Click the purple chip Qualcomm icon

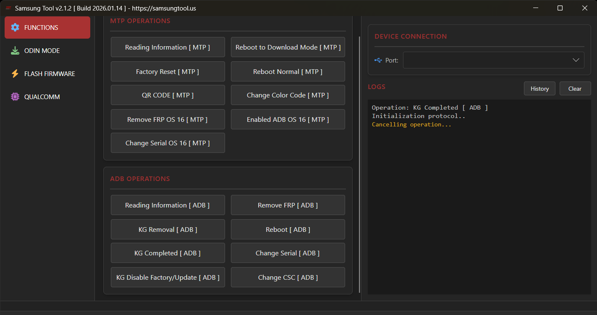click(15, 97)
